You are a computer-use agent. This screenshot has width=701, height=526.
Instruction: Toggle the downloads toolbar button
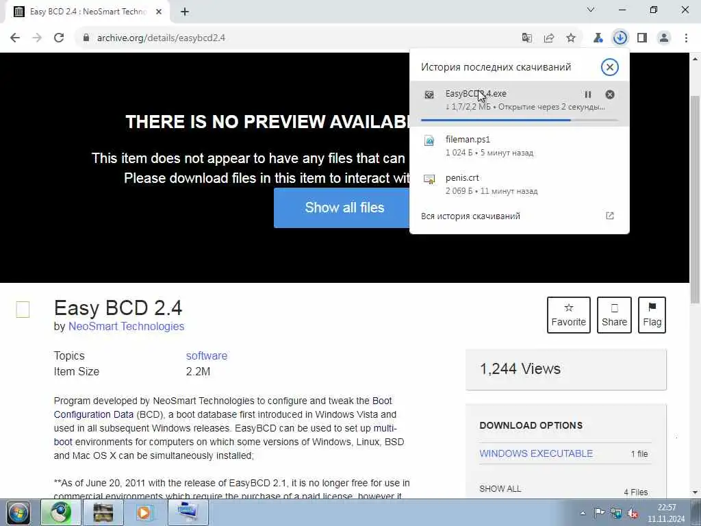tap(620, 38)
